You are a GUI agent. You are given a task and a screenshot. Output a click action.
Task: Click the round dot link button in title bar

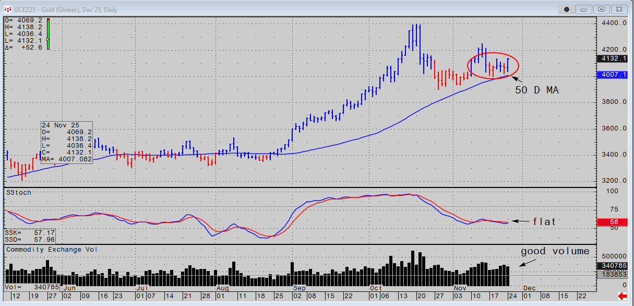567,9
